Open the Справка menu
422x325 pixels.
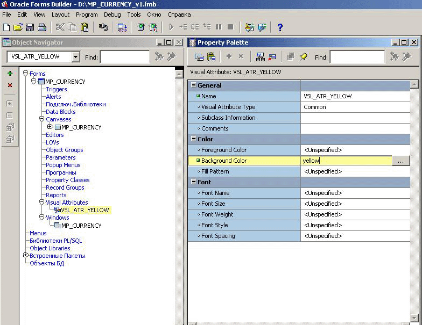tap(179, 15)
